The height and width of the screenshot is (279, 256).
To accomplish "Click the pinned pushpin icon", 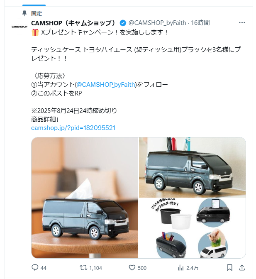I will 24,13.
